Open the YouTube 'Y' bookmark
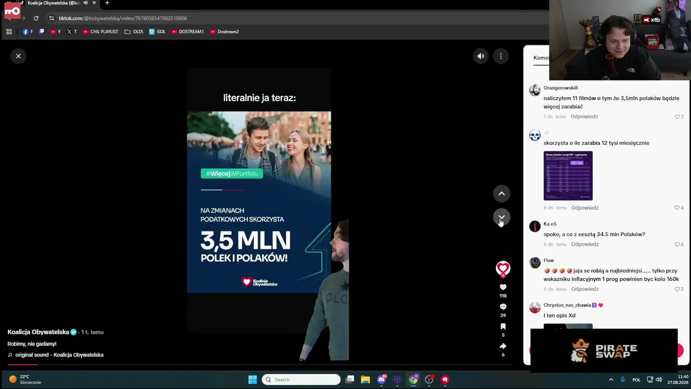 (x=55, y=32)
